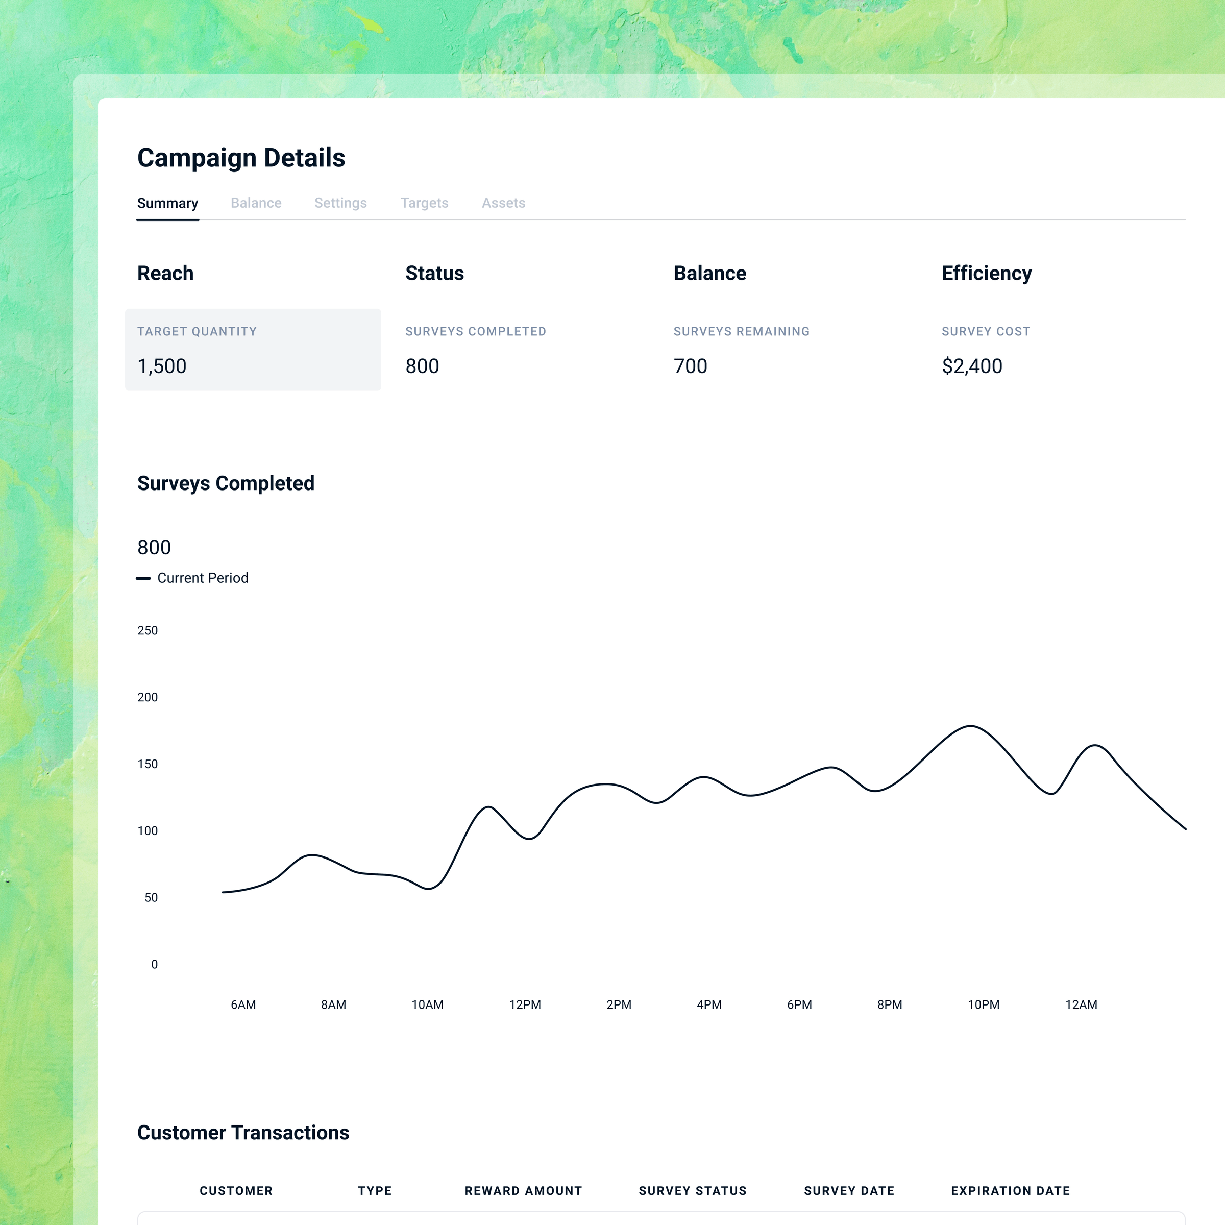Sort by the Survey Status column header

[x=693, y=1191]
